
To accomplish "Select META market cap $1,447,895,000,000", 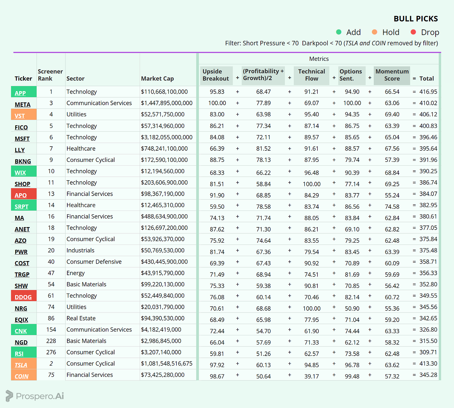I will 167,103.
